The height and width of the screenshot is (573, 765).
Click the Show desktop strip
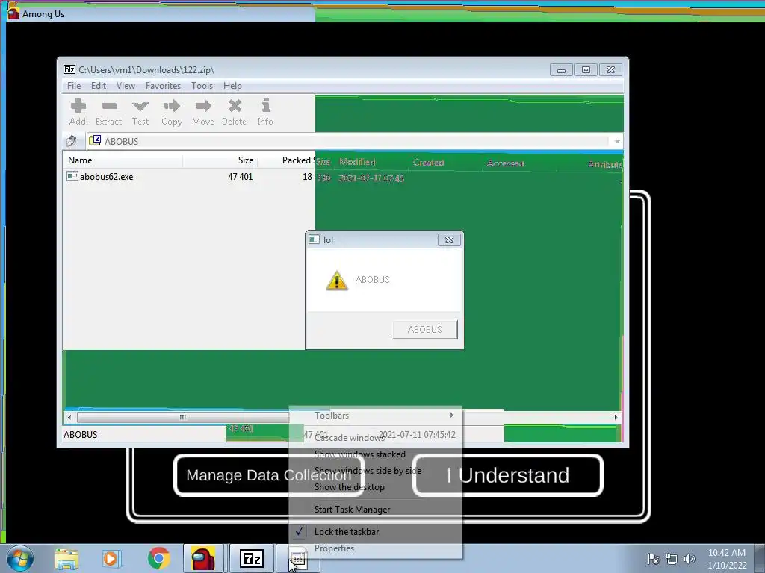tap(760, 558)
